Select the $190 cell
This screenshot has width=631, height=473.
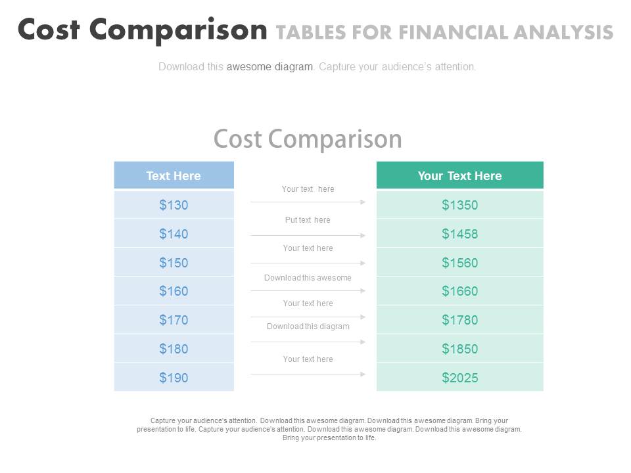pyautogui.click(x=174, y=377)
